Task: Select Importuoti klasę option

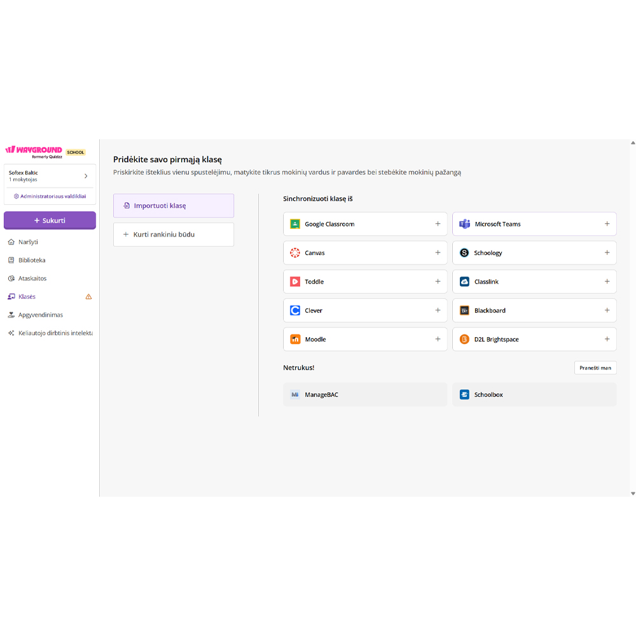Action: 174,205
